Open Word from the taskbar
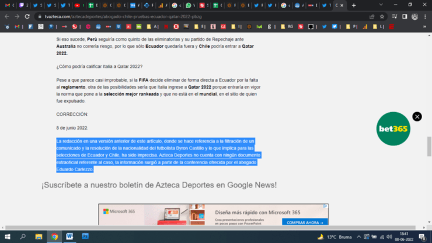 pyautogui.click(x=69, y=237)
